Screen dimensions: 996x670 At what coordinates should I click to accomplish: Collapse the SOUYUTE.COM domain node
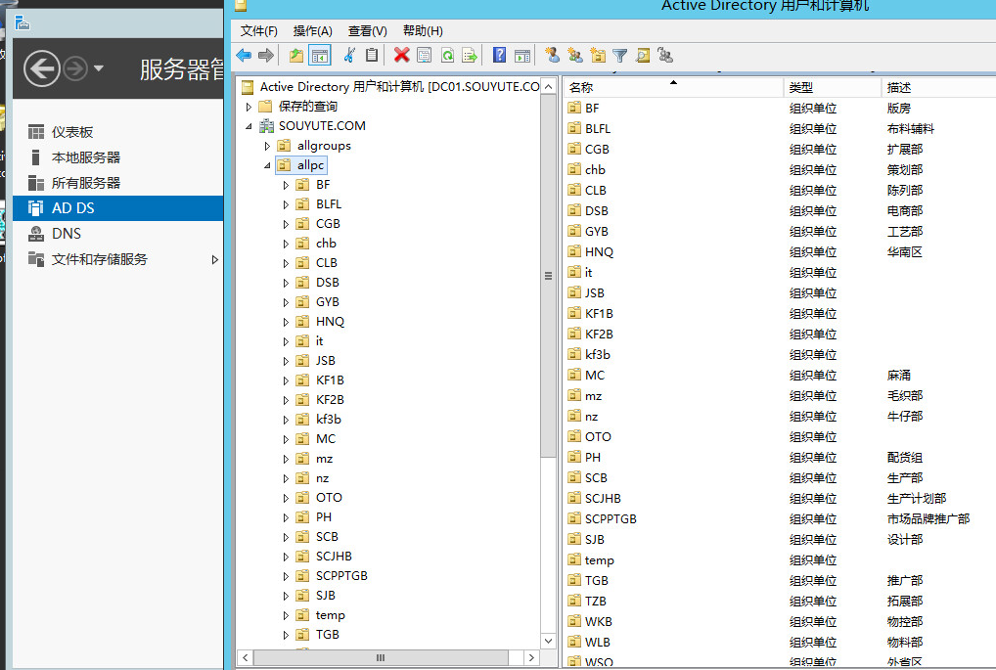click(x=249, y=126)
